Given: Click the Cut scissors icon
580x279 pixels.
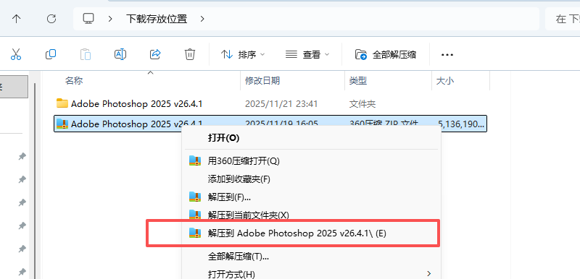Looking at the screenshot, I should (x=15, y=54).
